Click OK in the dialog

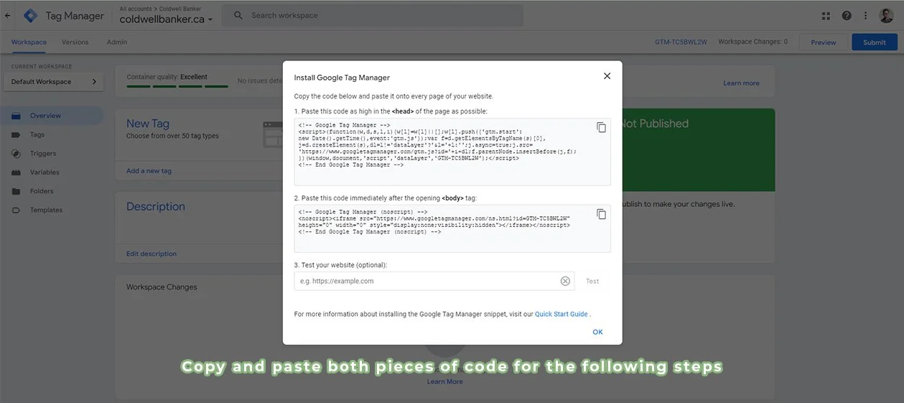coord(597,332)
